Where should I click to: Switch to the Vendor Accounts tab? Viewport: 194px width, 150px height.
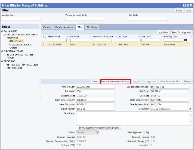[x=64, y=27]
